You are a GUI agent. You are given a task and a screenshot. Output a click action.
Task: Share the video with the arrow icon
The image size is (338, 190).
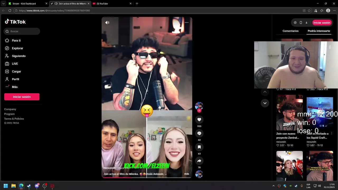[x=199, y=161]
